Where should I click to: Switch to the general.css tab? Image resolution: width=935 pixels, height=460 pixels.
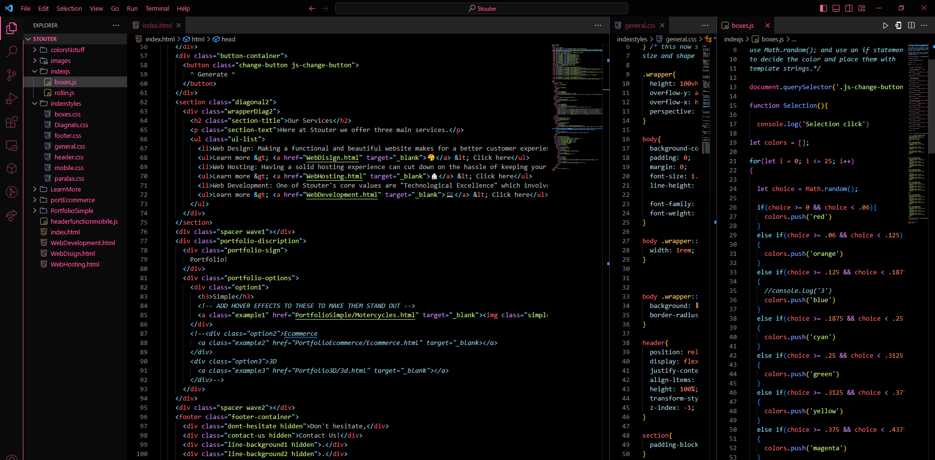point(639,25)
